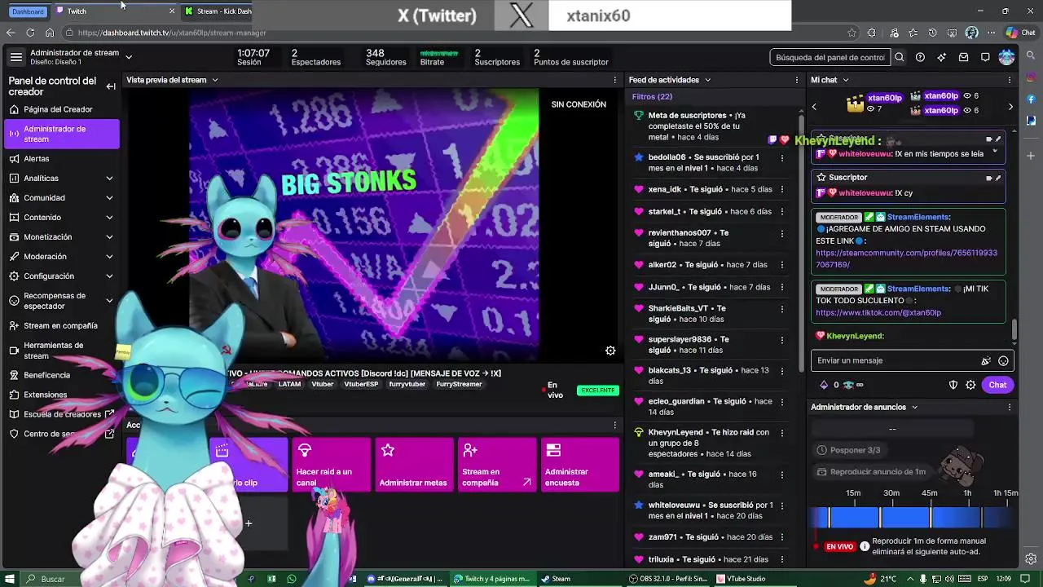Open Mi chat panel three-dot menu

coord(1010,80)
